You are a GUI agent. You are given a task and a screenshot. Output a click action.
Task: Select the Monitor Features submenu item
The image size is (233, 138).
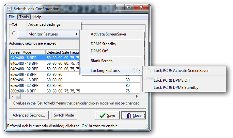(x=49, y=34)
